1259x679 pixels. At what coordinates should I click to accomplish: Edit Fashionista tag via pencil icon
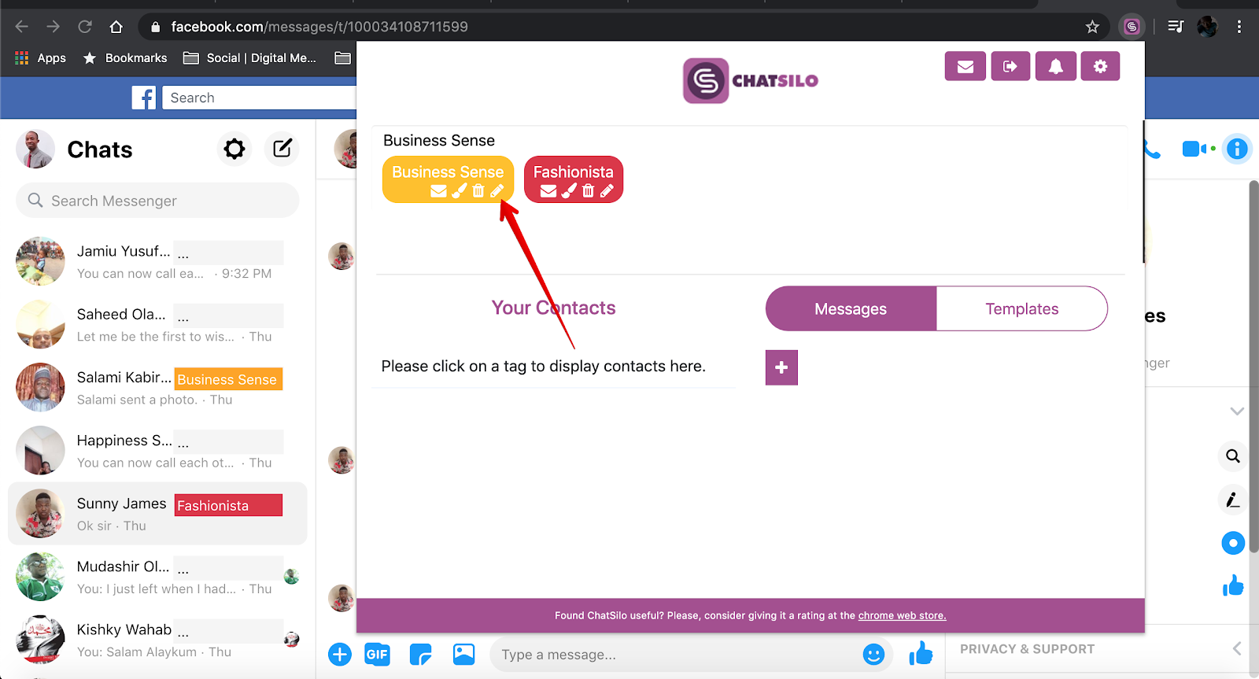point(607,190)
